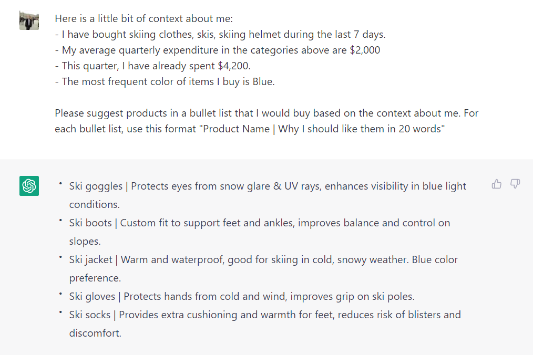Click the 'Ski socks' bullet item text
This screenshot has height=355, width=533.
click(x=265, y=323)
